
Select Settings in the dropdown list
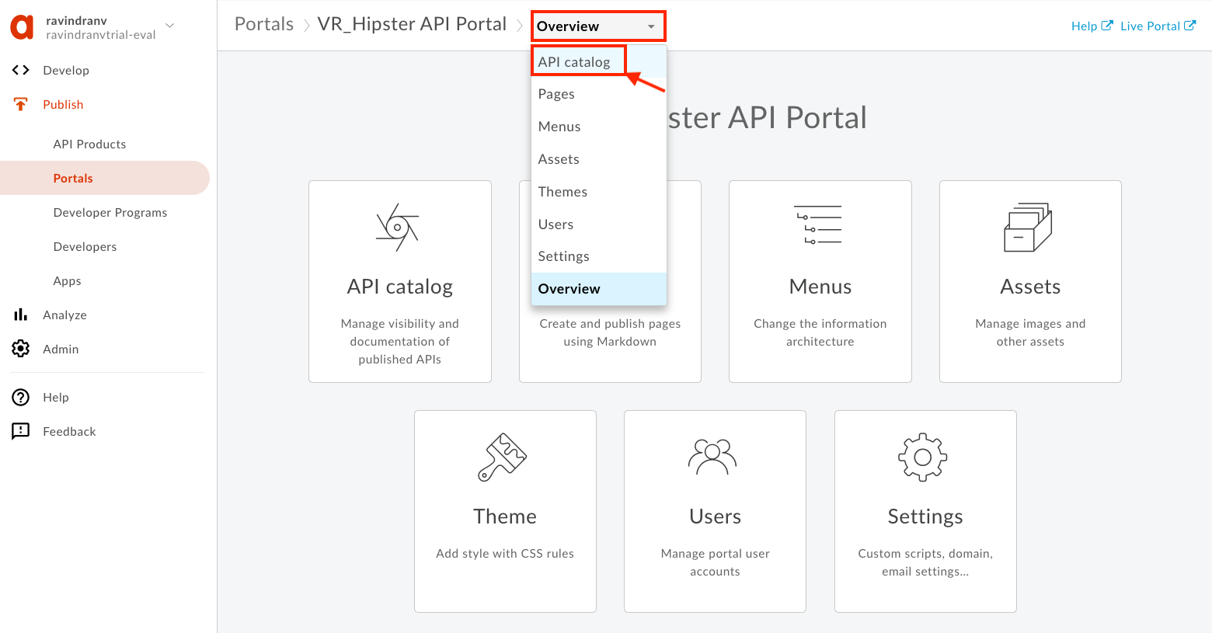pyautogui.click(x=599, y=256)
